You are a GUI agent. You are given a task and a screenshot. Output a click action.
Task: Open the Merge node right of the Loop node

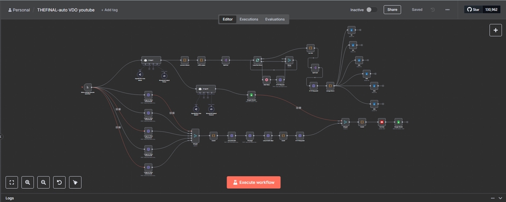(289, 60)
